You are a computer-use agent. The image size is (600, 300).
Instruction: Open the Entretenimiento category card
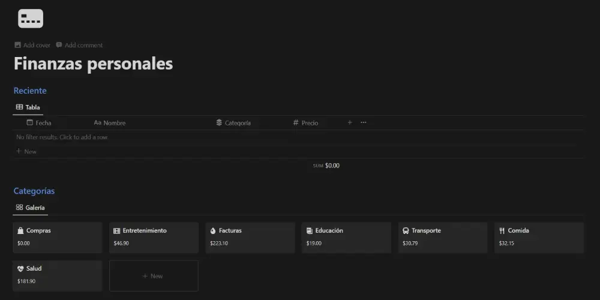pyautogui.click(x=154, y=237)
